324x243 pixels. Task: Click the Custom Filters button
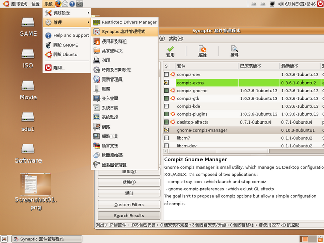coord(129,205)
